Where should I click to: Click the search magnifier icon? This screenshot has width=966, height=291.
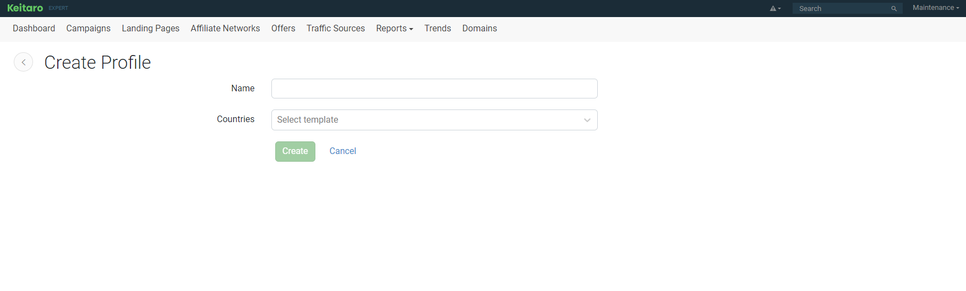click(894, 8)
